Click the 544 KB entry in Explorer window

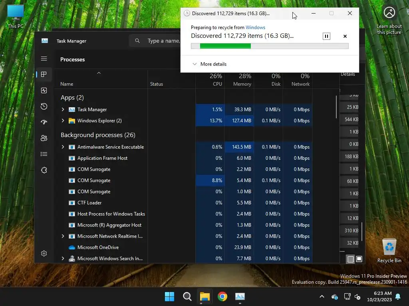click(351, 120)
